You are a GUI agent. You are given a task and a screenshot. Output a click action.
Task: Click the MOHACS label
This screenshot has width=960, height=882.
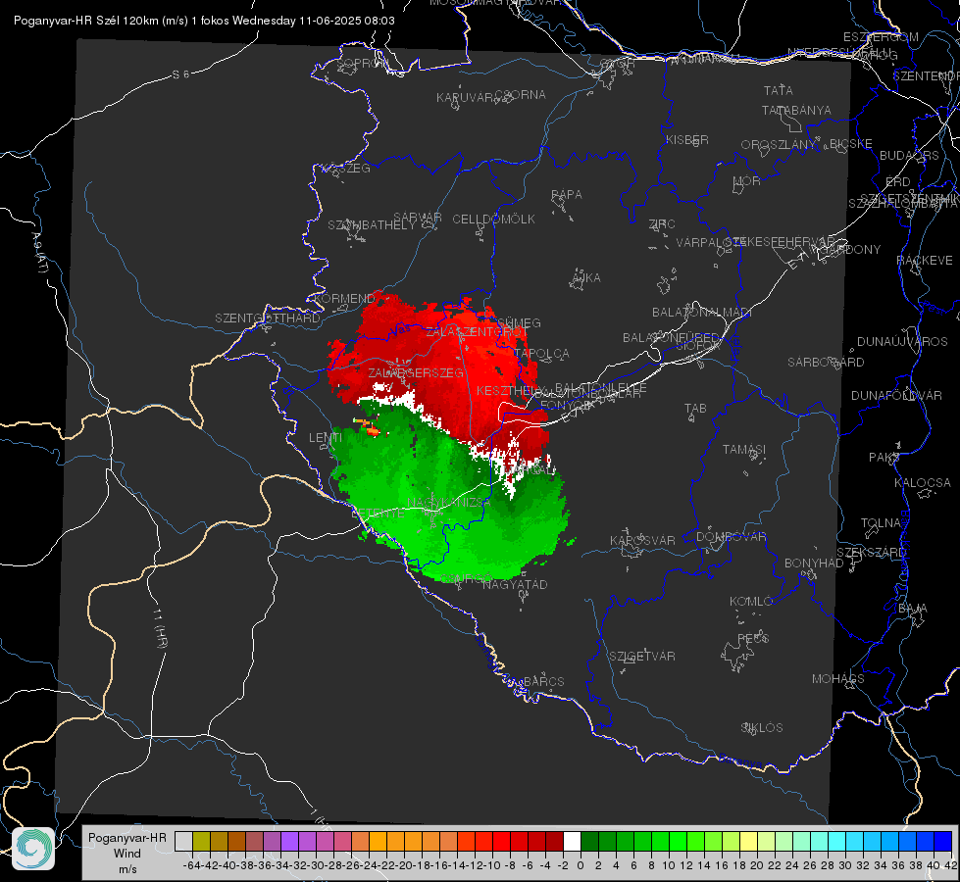point(838,679)
